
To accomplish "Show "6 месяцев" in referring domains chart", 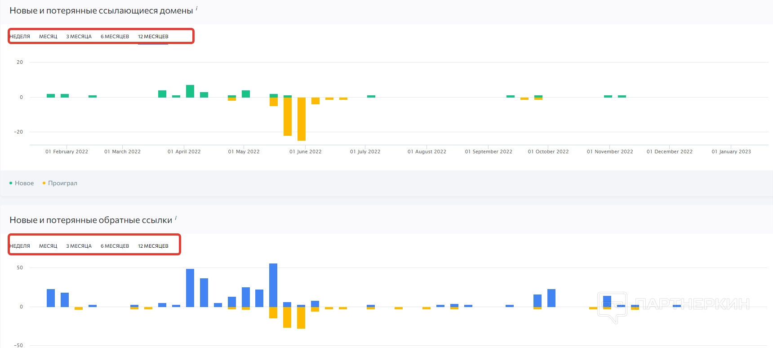I will (115, 36).
